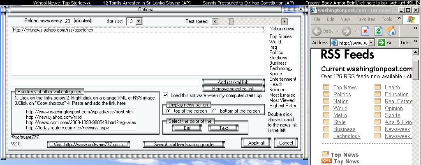Click the green Refresh icon in browser
421x165 pixels.
pos(378,31)
